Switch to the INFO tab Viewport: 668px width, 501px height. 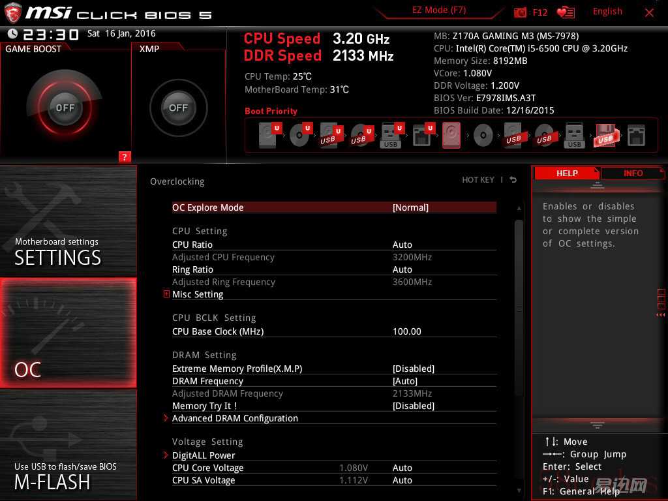tap(633, 174)
